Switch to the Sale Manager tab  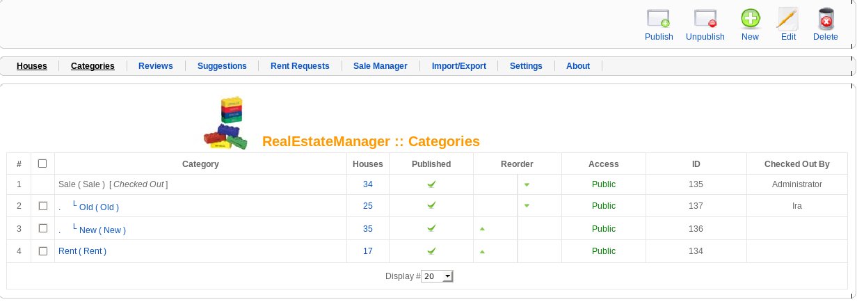point(380,66)
